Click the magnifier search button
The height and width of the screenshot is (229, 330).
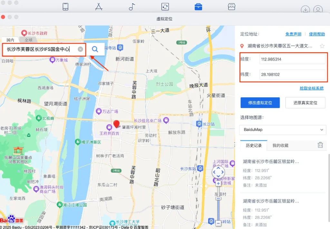(95, 49)
